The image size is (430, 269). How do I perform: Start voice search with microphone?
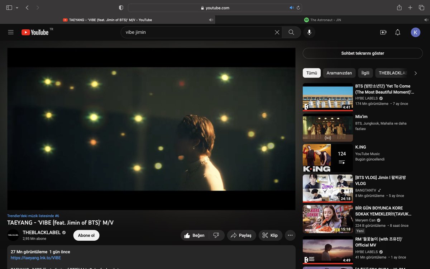[309, 32]
